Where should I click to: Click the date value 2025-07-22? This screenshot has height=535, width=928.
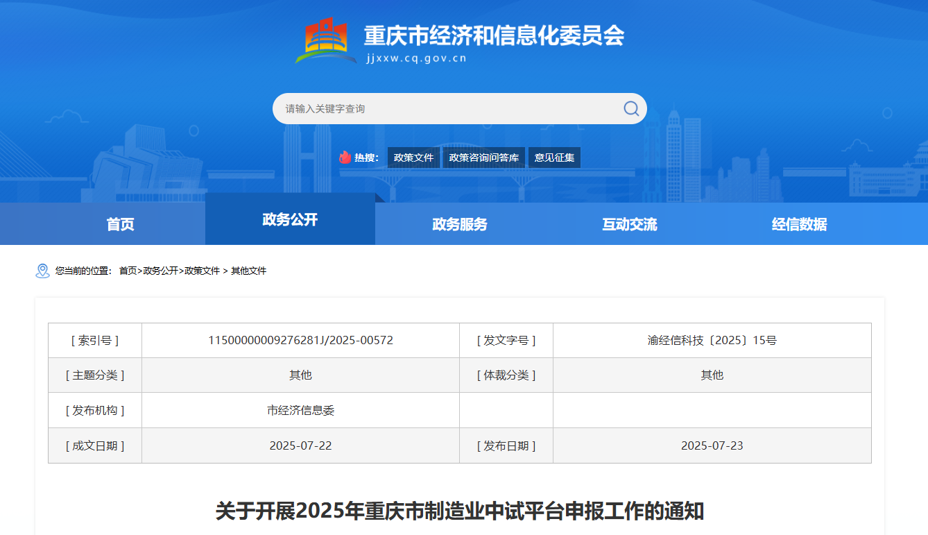301,445
